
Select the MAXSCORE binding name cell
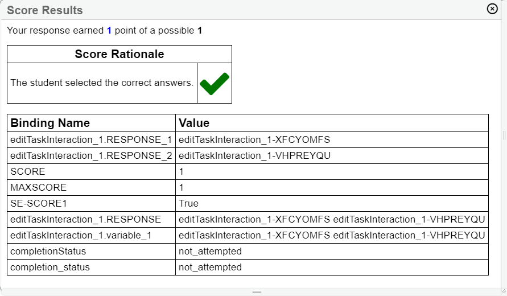point(91,187)
